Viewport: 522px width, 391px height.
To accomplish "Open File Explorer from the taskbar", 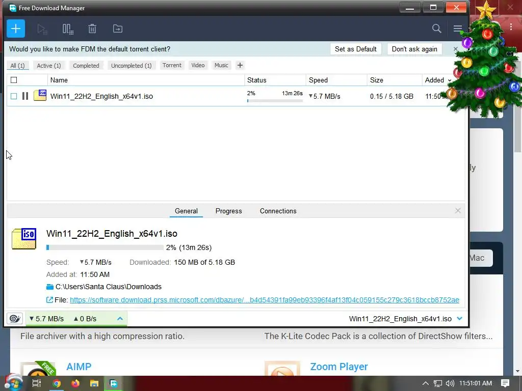I will [94, 383].
